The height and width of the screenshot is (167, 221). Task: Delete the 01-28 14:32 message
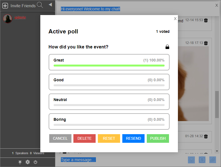[x=206, y=136]
